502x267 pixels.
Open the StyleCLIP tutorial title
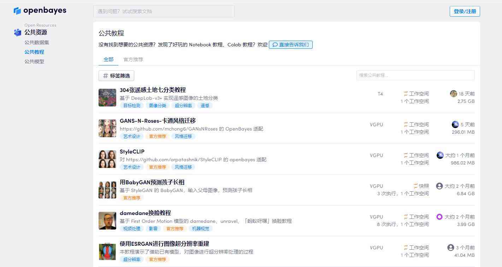[132, 151]
